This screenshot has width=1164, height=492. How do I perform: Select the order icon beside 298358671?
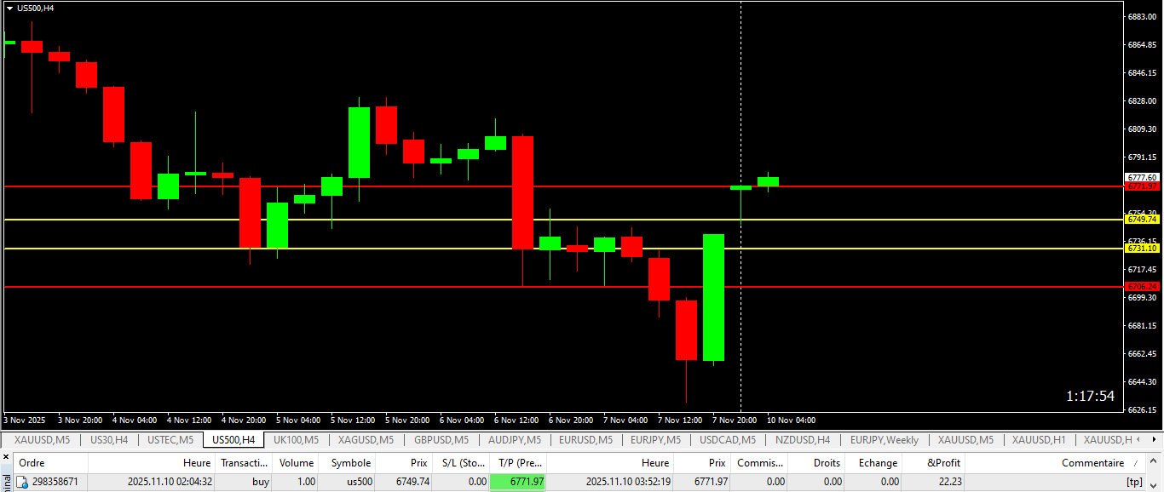pos(23,482)
